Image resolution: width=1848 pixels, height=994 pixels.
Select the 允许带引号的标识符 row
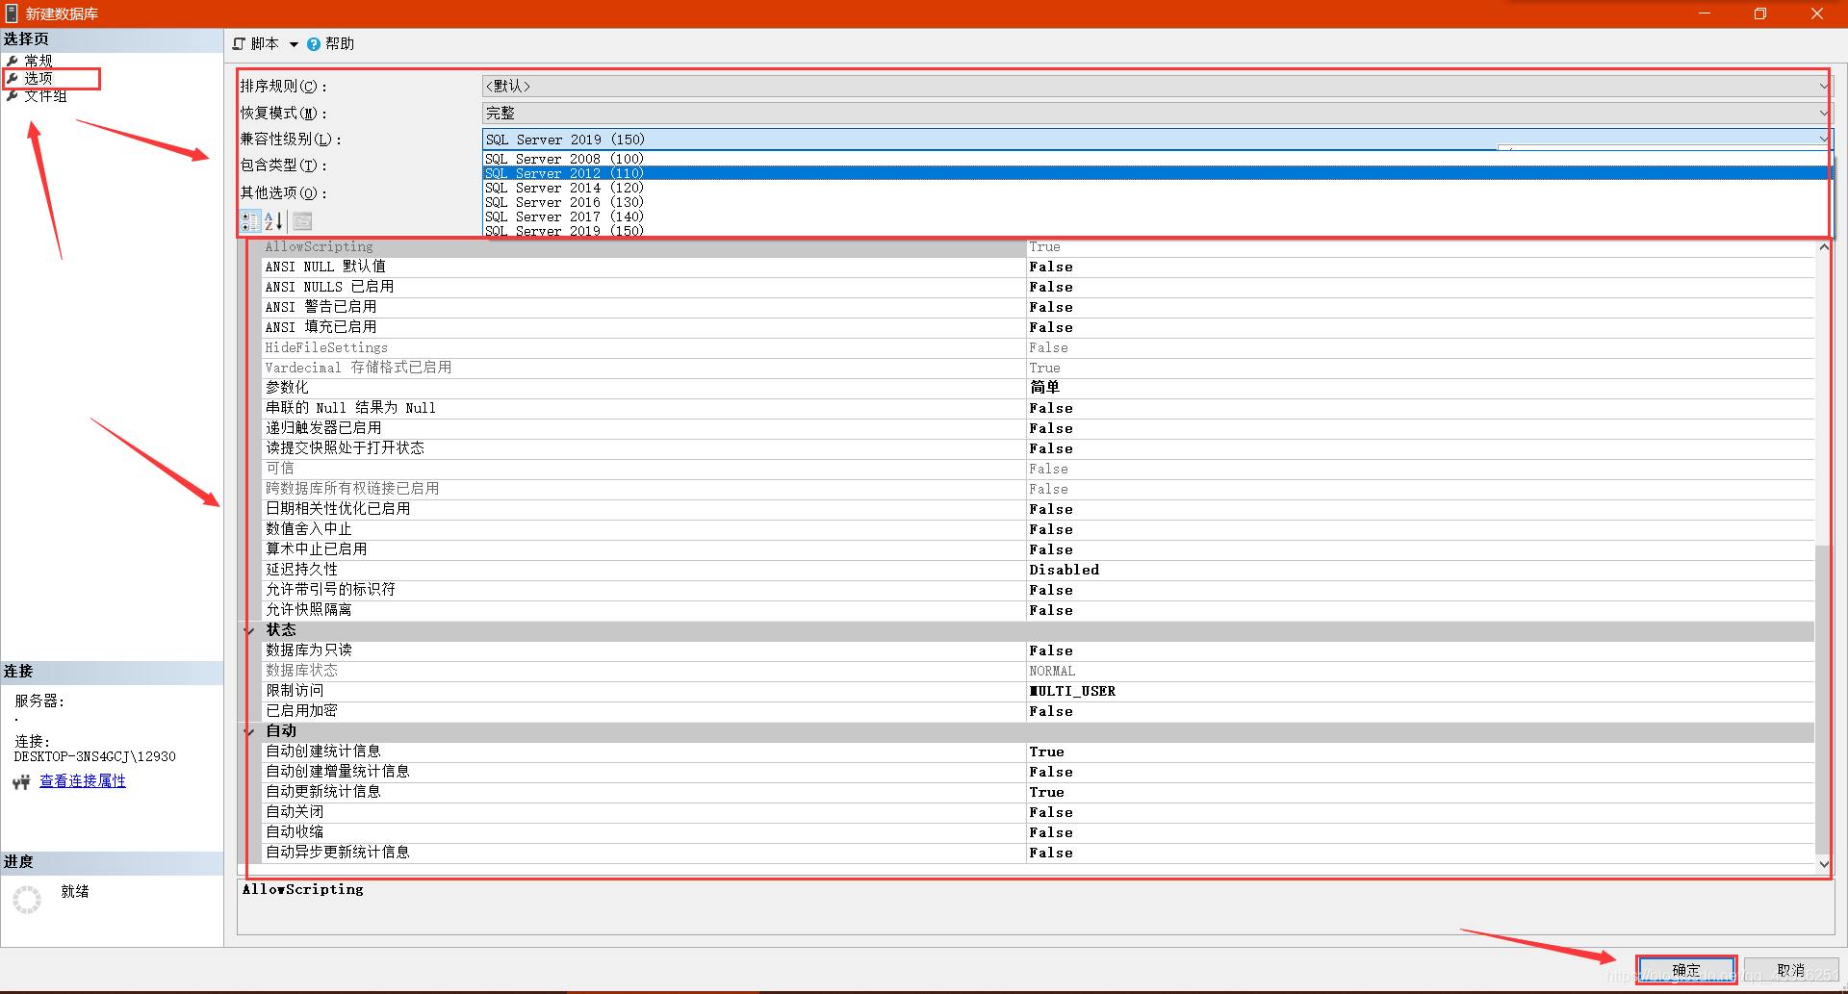click(1038, 591)
